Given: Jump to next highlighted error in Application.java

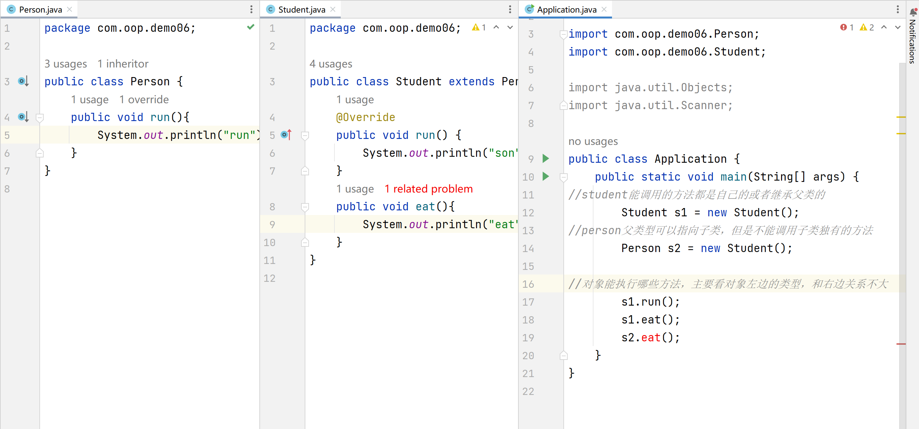Looking at the screenshot, I should coord(897,27).
